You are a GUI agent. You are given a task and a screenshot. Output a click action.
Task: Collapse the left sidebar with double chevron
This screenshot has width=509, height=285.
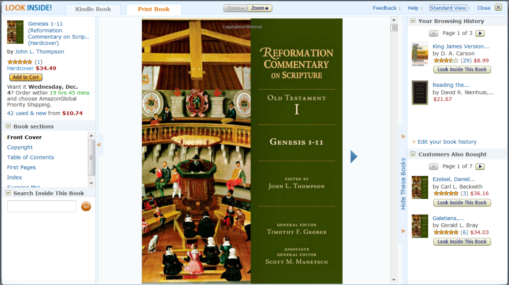(99, 145)
